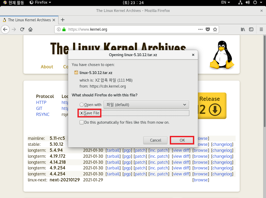Save the page to Pocket

click(x=208, y=30)
